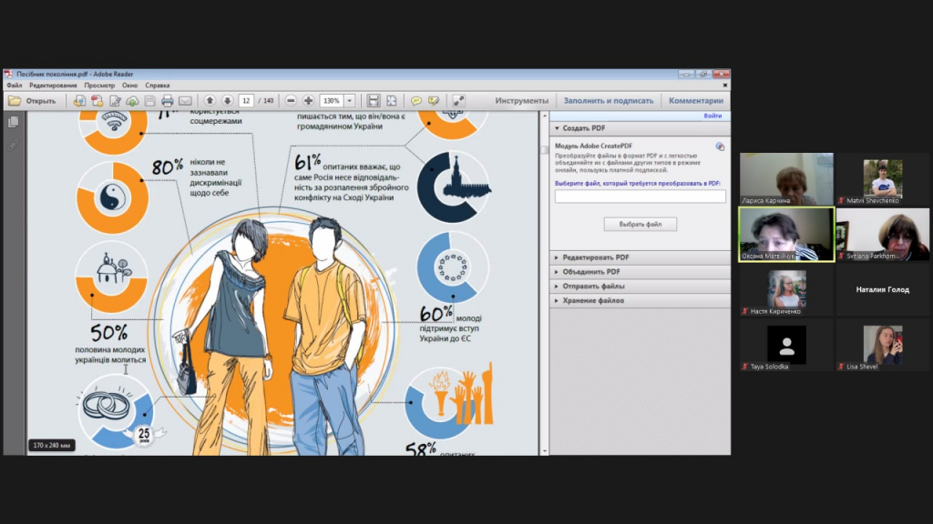This screenshot has height=524, width=933.
Task: Add a sticky note comment
Action: pyautogui.click(x=415, y=101)
